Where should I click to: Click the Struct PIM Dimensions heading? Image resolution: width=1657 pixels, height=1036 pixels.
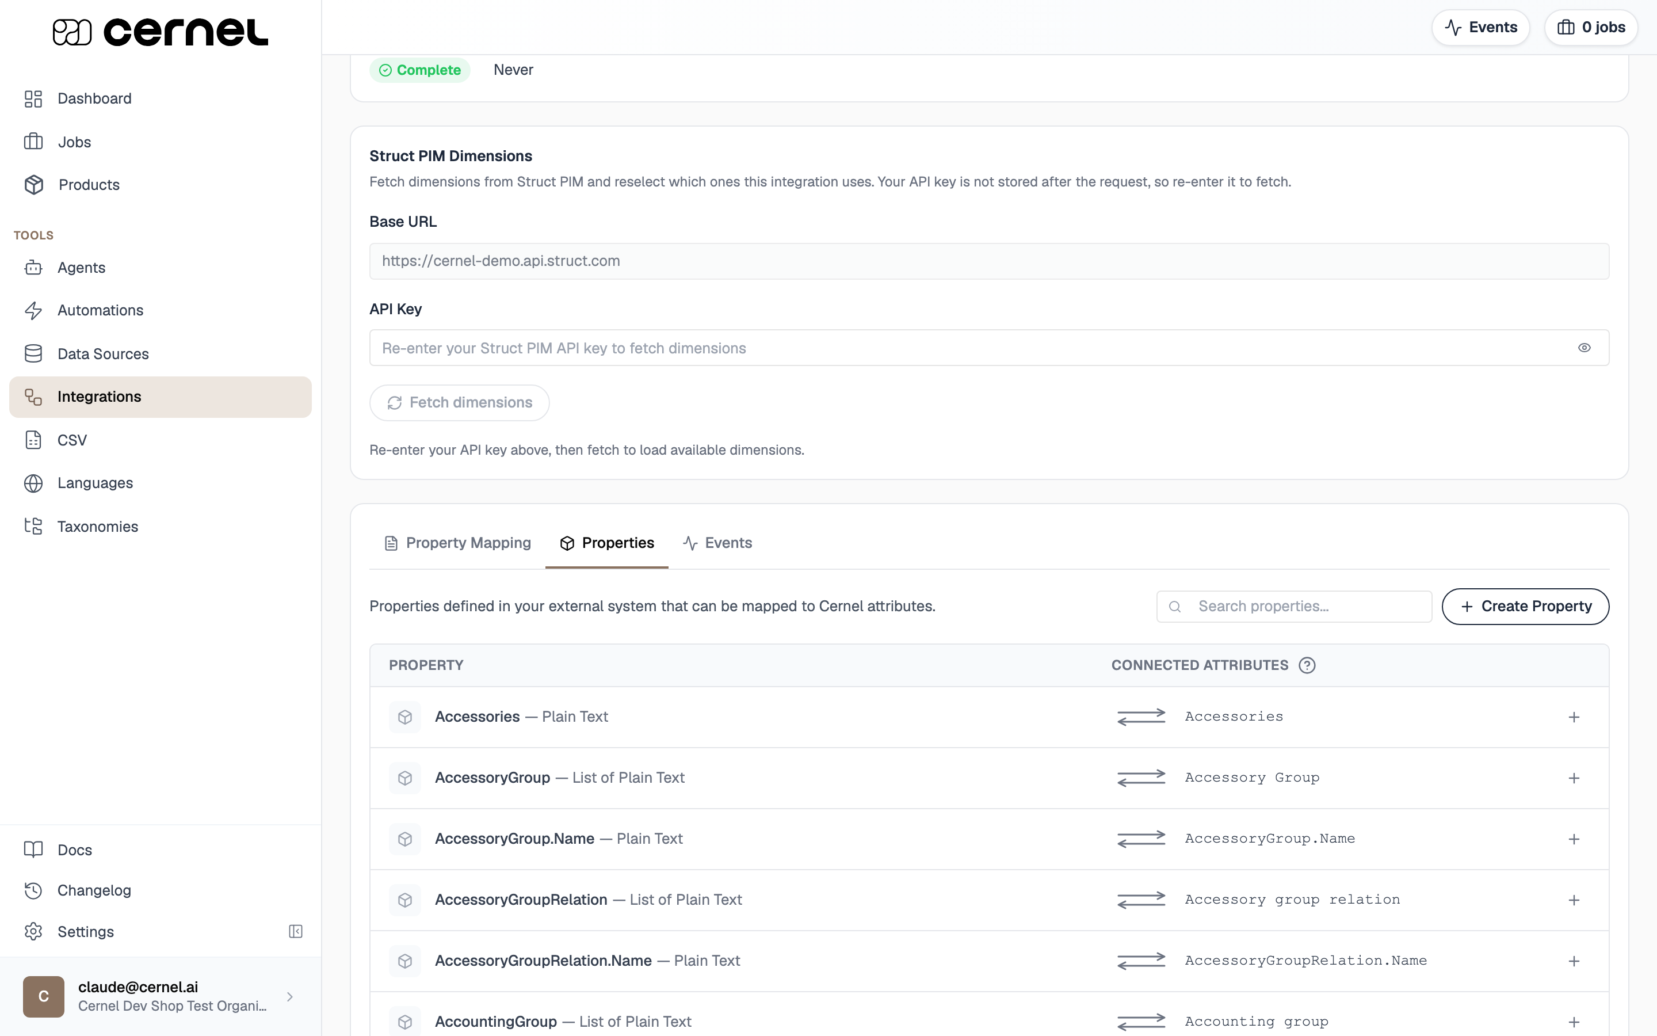click(450, 156)
